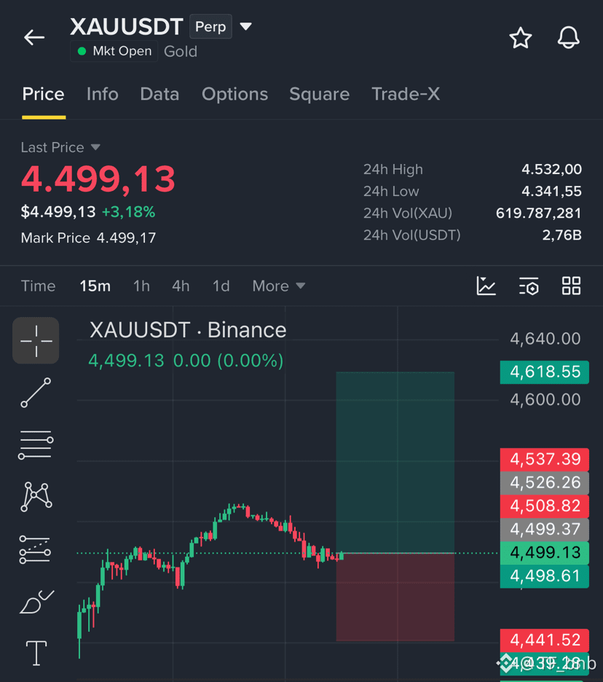The height and width of the screenshot is (682, 603).
Task: Go to the Square tab
Action: [320, 94]
